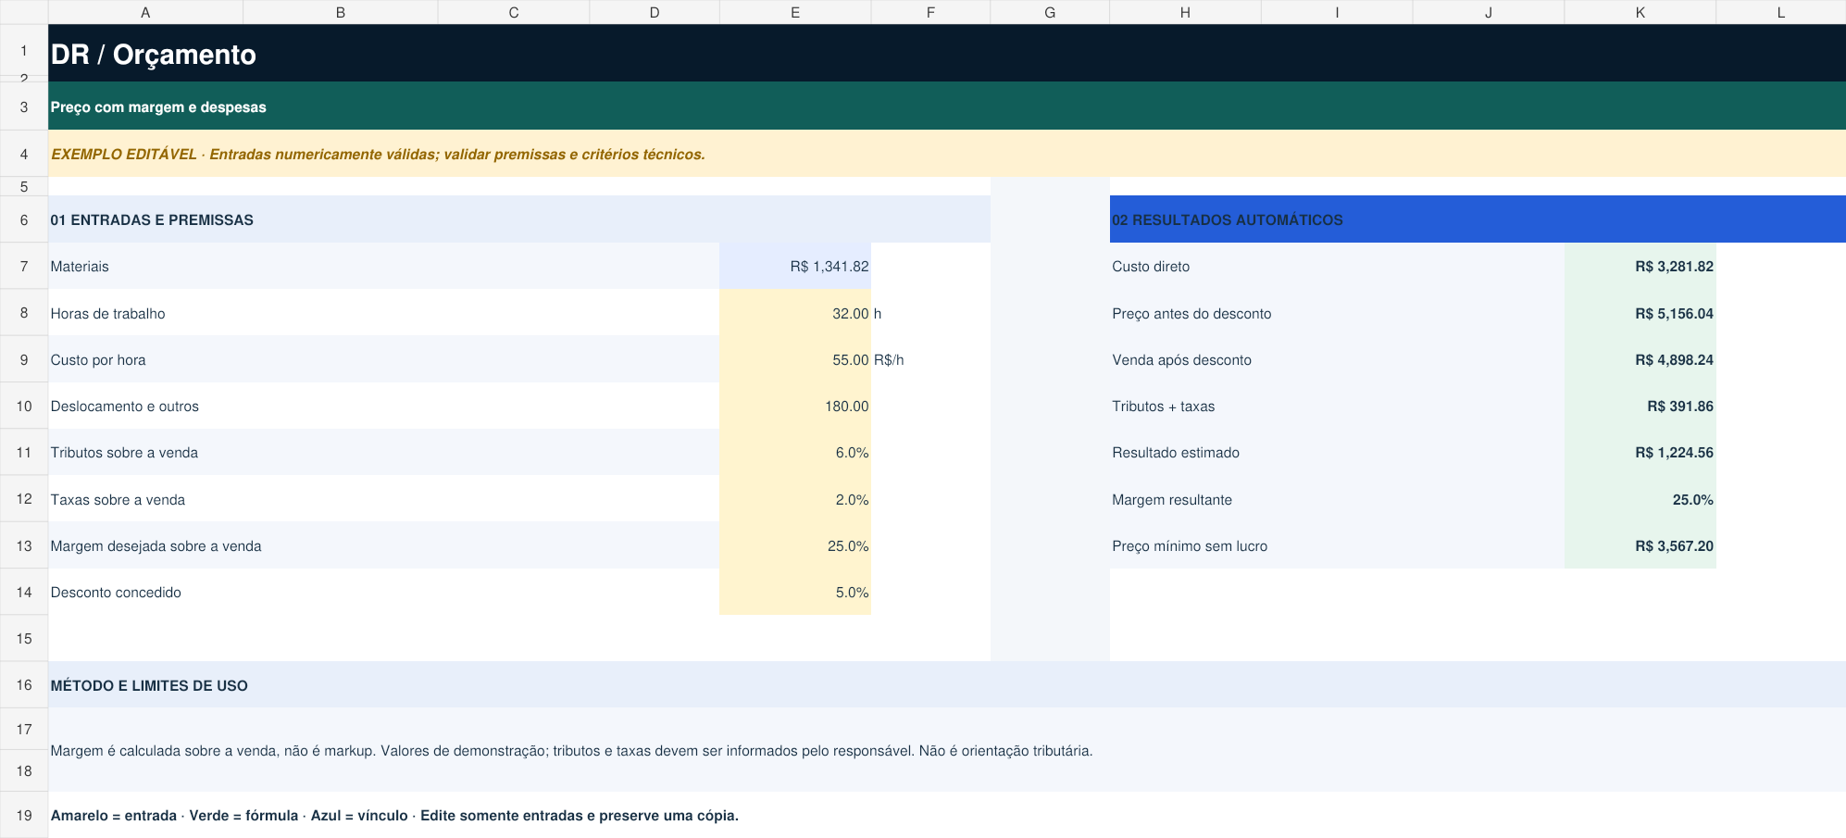Select the Resultado estimado value R$ 1,224.56
Screen dimensions: 1846x838
1640,452
